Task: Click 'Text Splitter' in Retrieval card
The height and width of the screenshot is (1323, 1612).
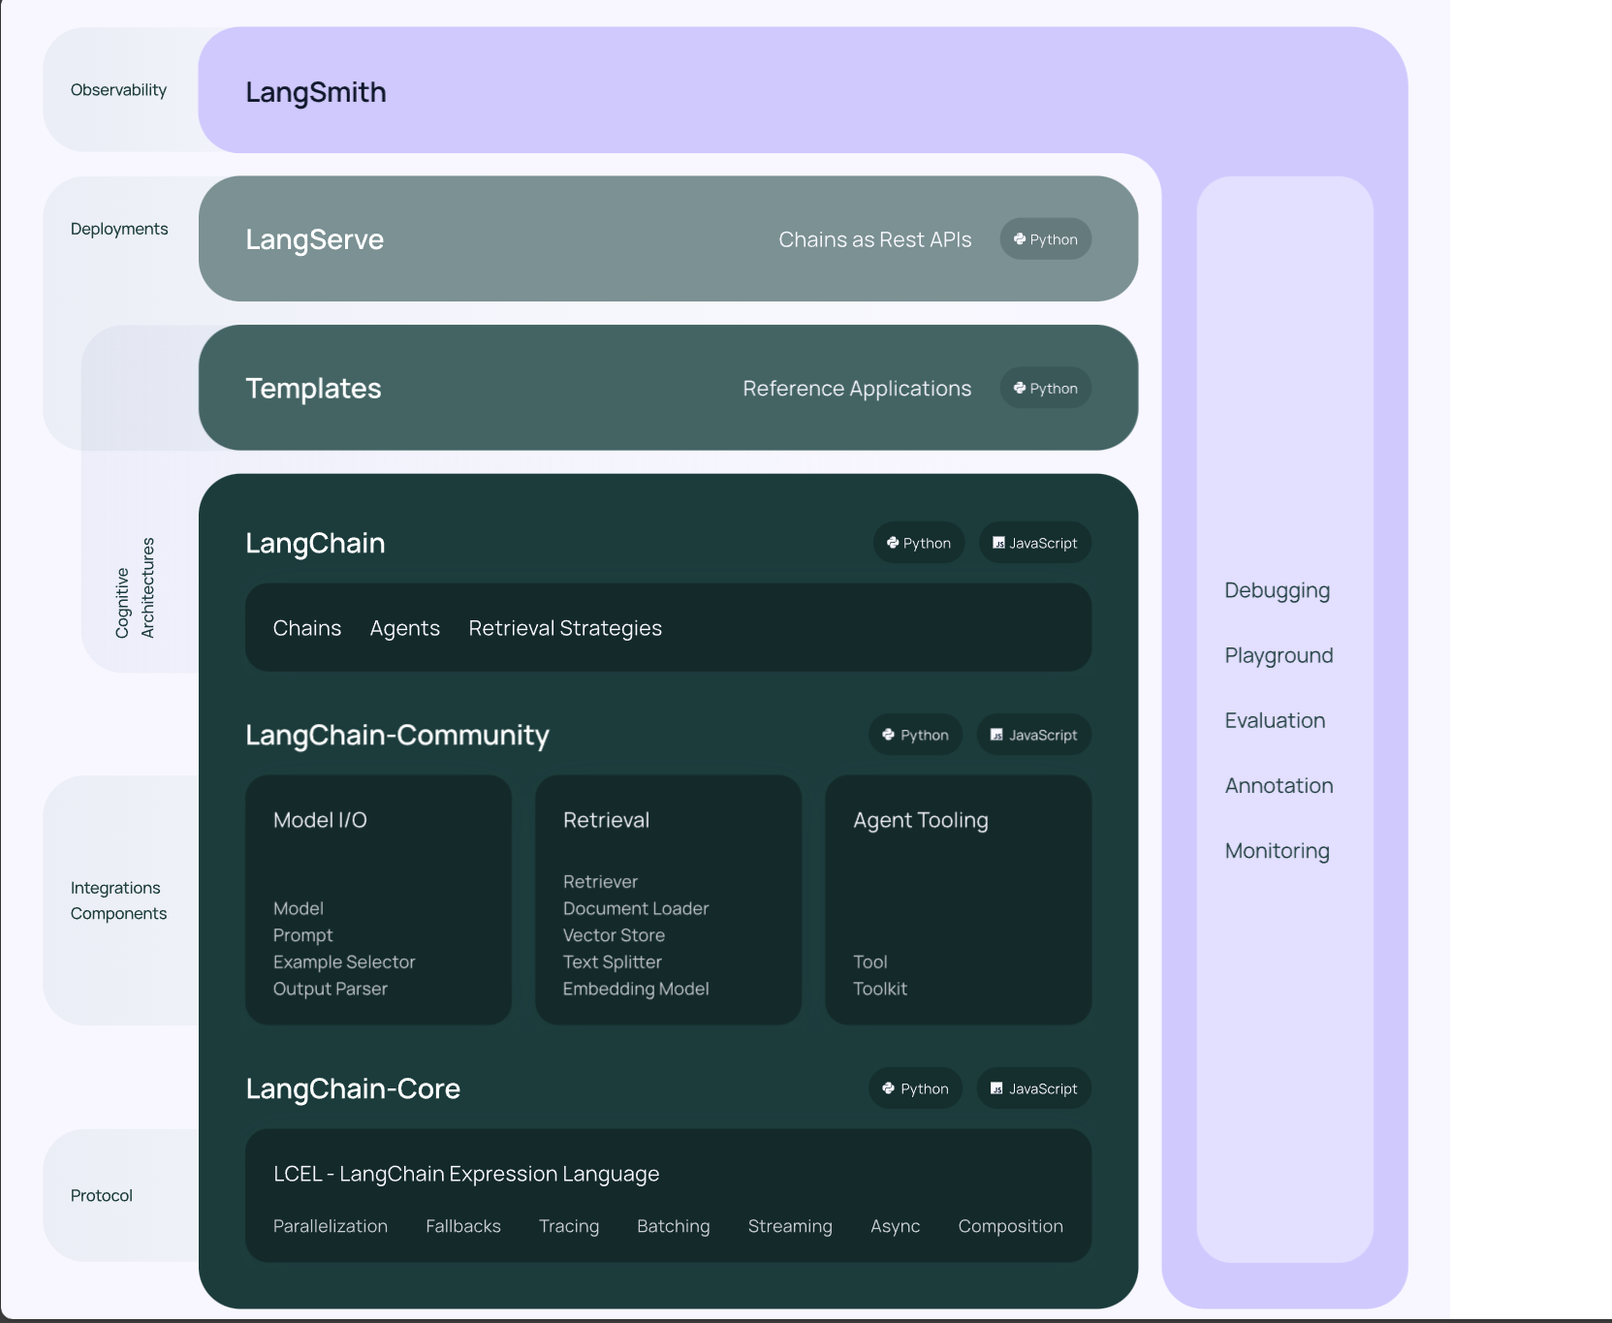Action: [613, 961]
